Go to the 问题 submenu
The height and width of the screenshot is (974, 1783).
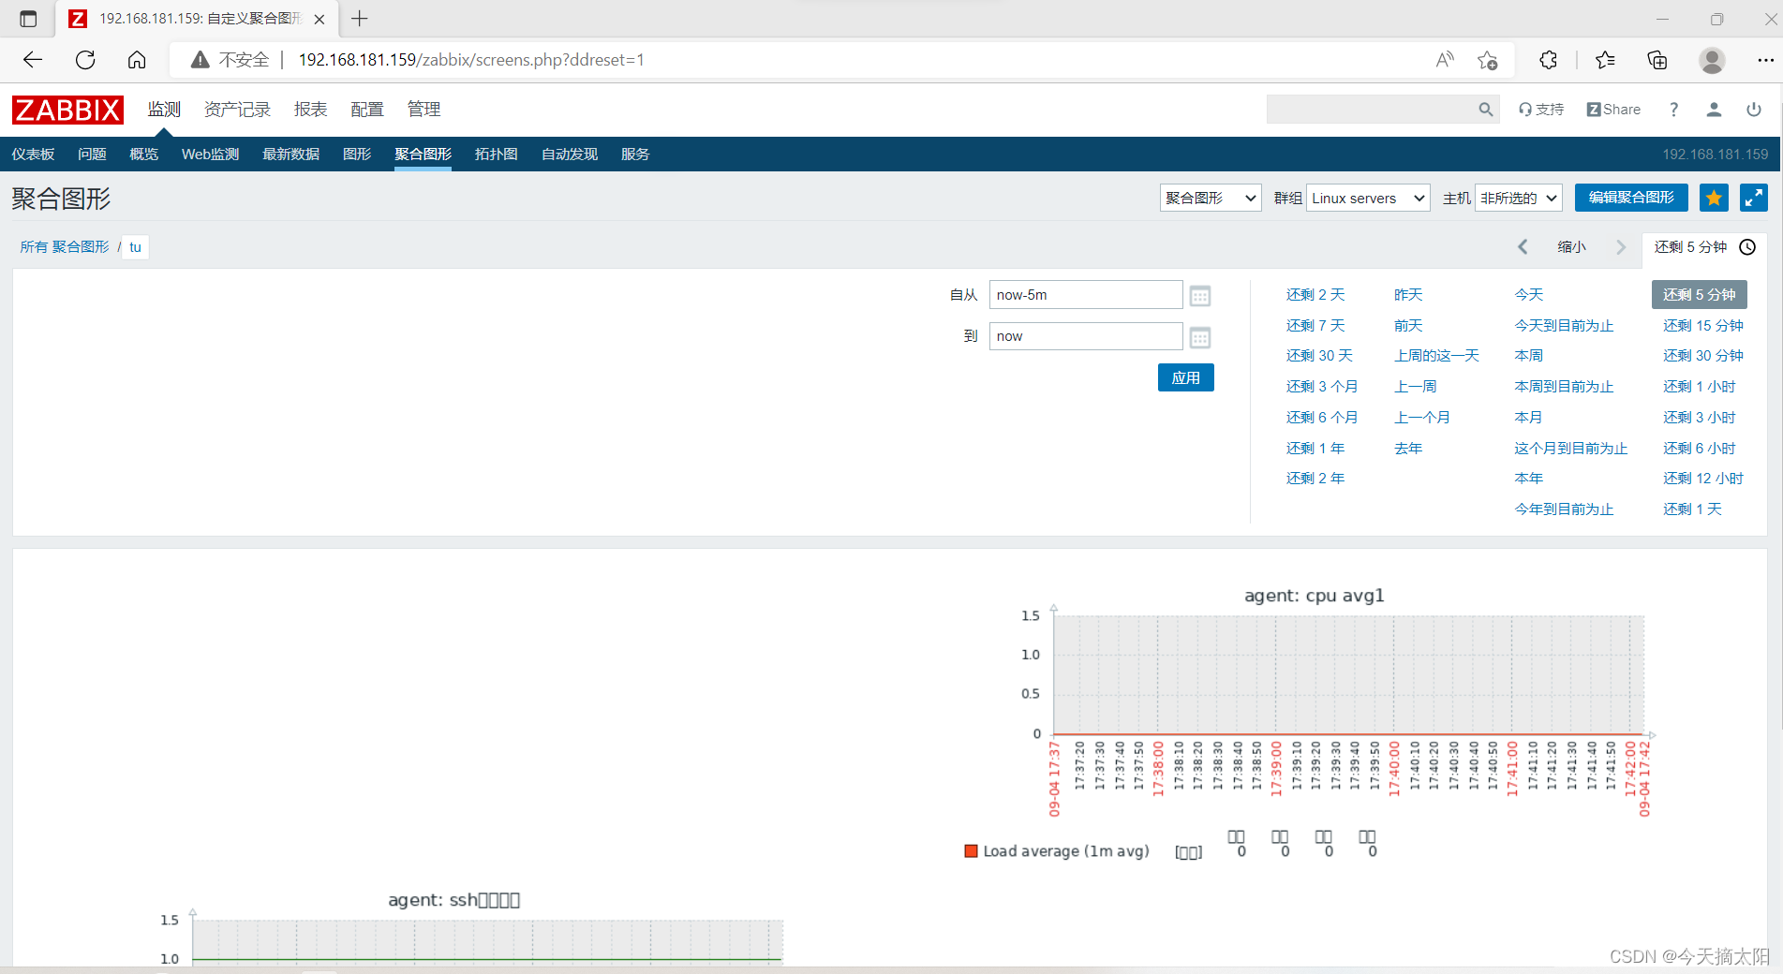92,155
